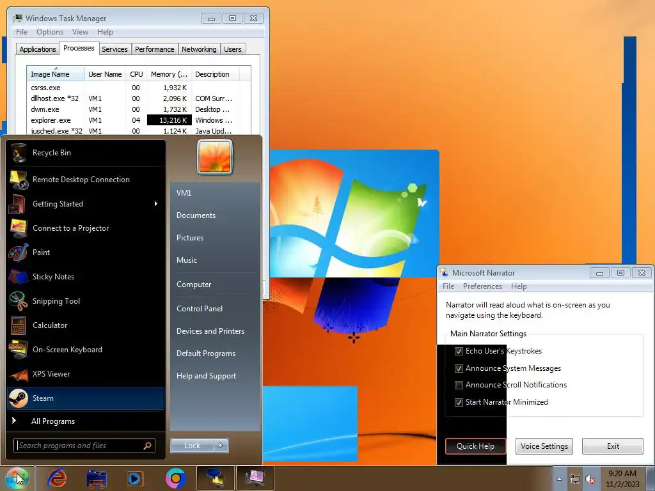655x491 pixels.
Task: Start the Snipping Tool scissors icon
Action: click(19, 301)
